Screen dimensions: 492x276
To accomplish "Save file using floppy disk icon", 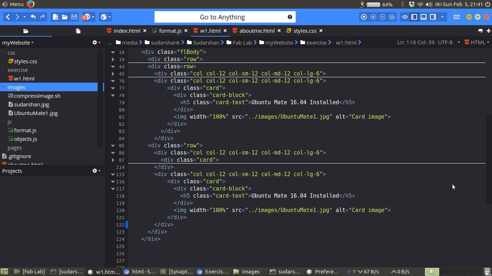I will pos(74,17).
